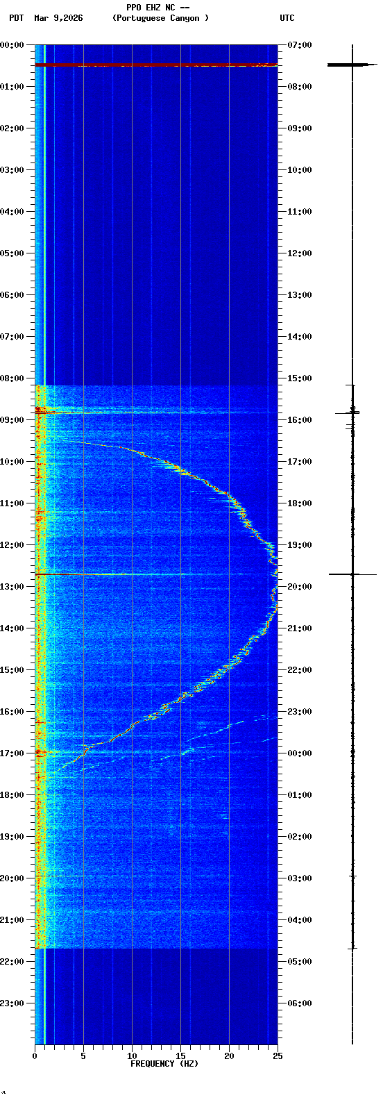Click the dark red event band near 00:30 PDT

coord(156,65)
